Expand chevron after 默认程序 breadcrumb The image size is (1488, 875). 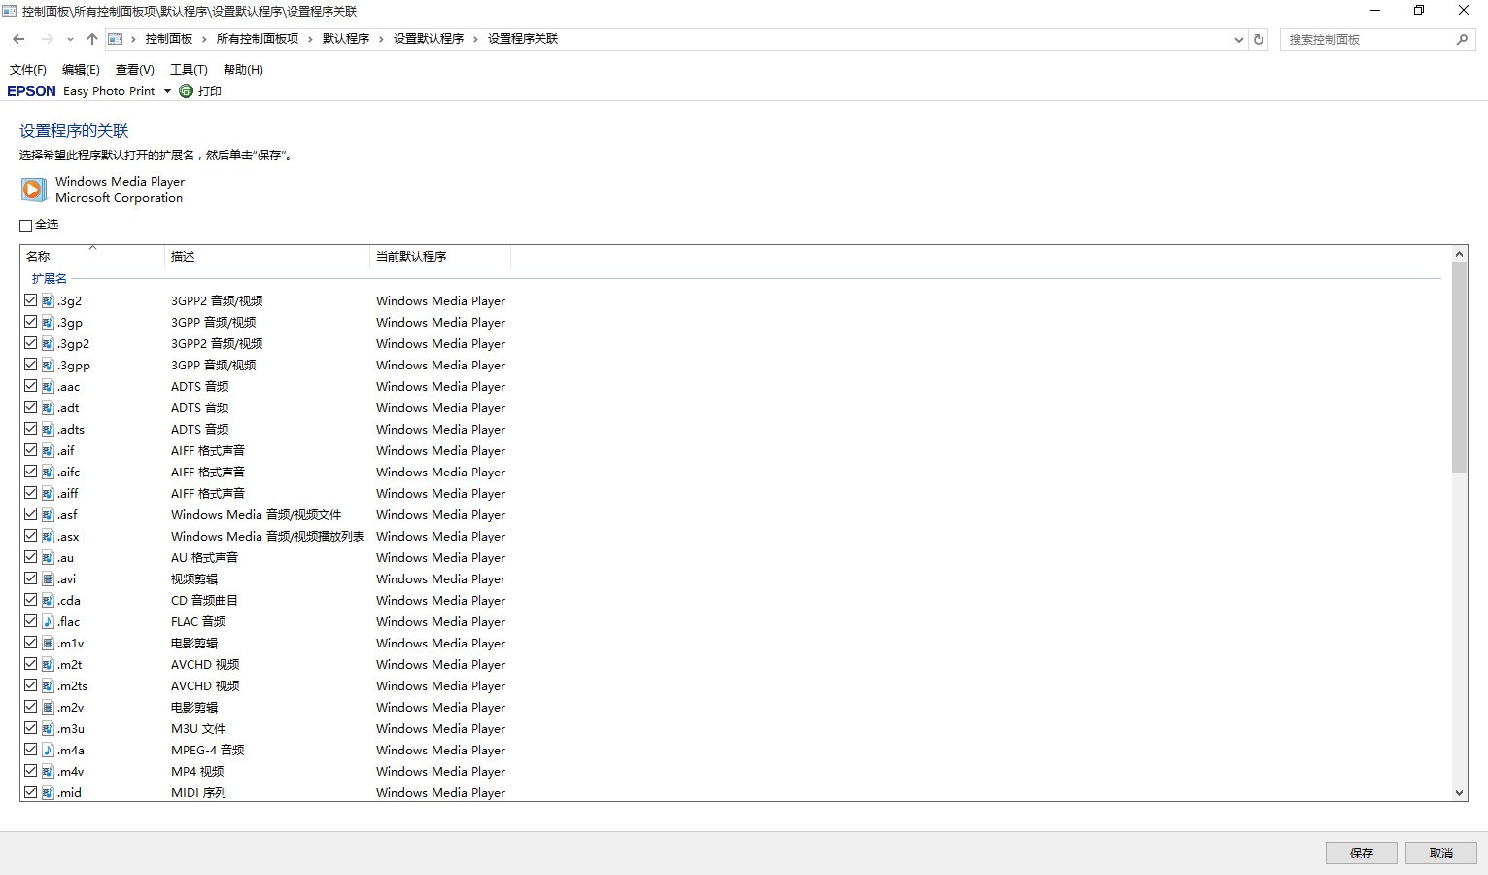(381, 39)
